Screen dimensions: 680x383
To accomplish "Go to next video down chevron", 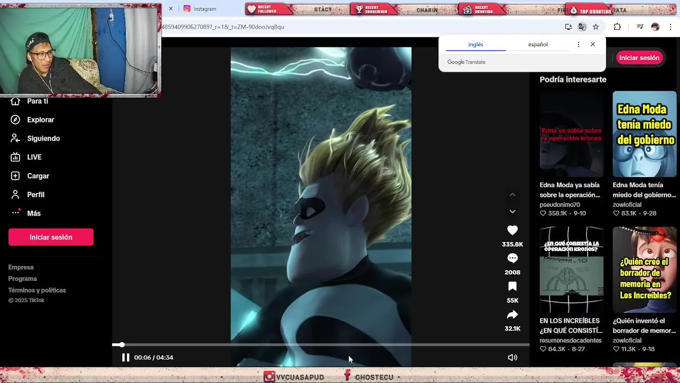I will coord(512,211).
